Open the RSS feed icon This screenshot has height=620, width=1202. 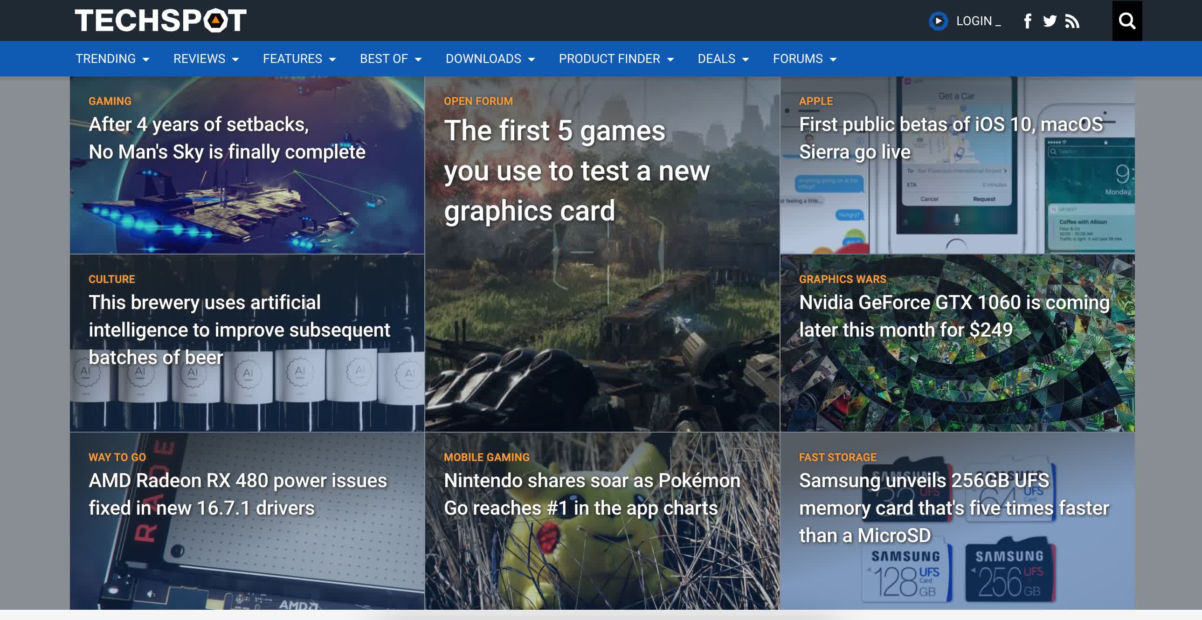(x=1072, y=21)
